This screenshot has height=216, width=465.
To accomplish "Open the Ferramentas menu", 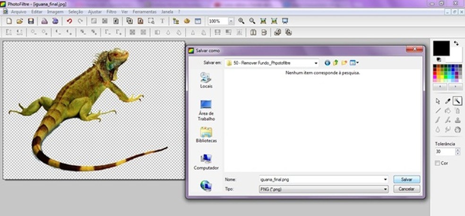I will coord(145,12).
